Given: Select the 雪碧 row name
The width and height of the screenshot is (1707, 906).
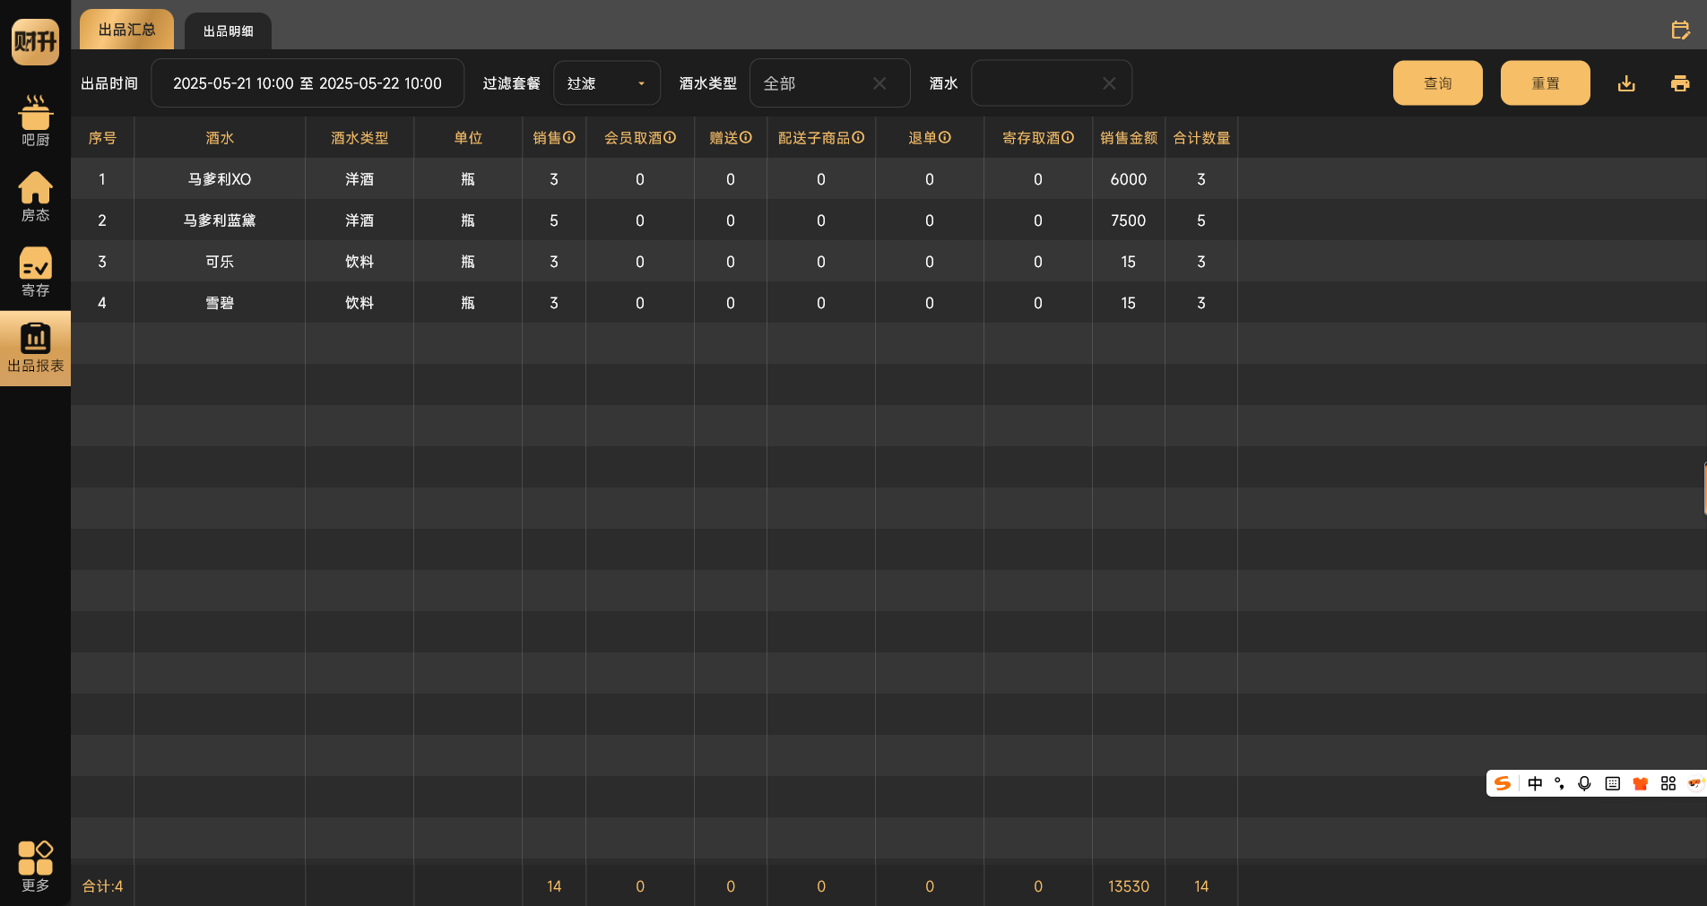Looking at the screenshot, I should click(220, 303).
